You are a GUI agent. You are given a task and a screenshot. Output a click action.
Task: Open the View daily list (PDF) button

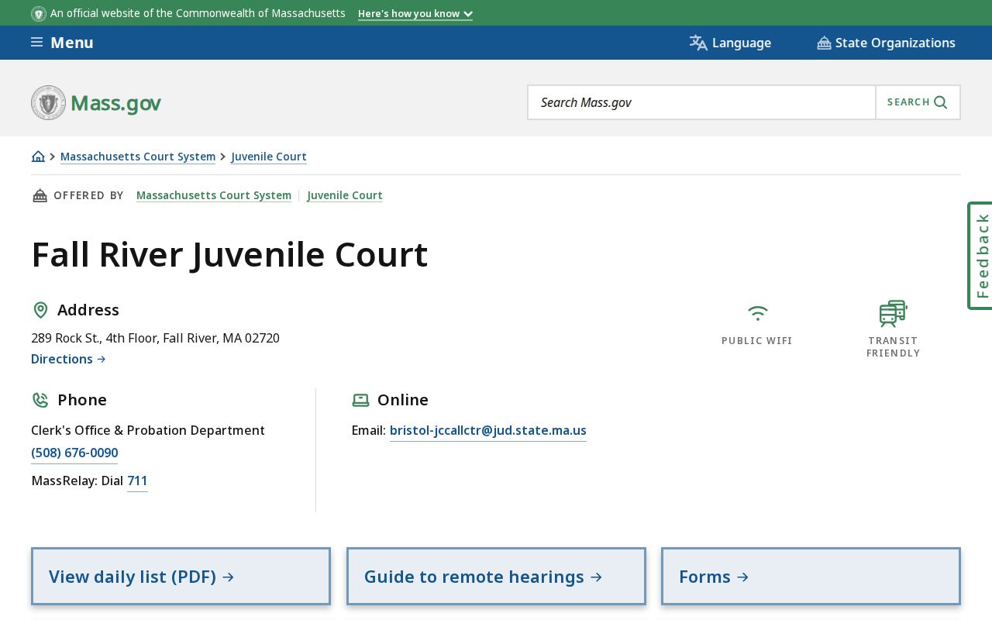tap(181, 576)
